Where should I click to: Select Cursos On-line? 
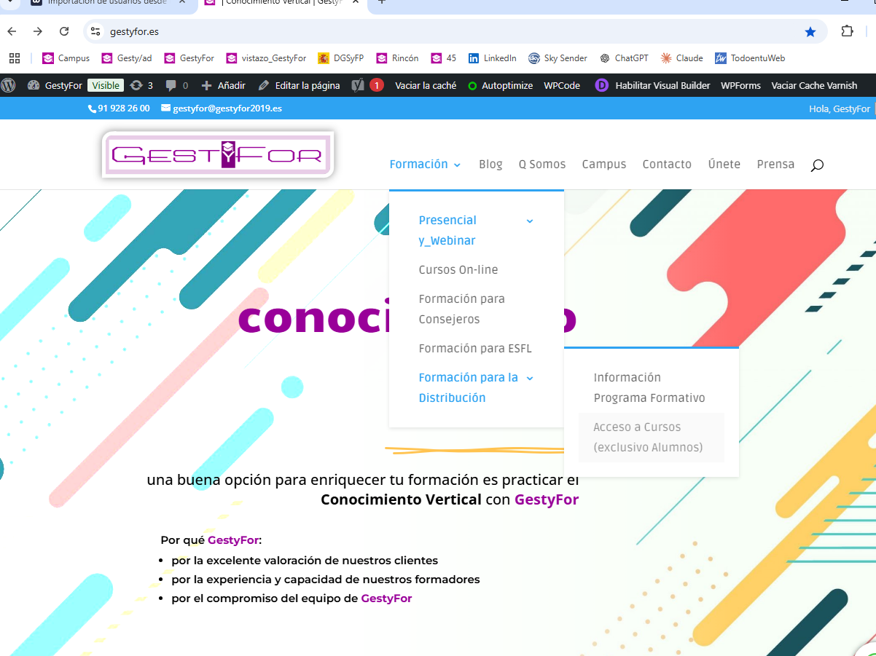coord(458,269)
